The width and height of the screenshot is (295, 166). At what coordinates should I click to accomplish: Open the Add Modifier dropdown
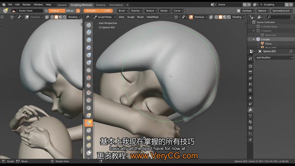pyautogui.click(x=274, y=58)
